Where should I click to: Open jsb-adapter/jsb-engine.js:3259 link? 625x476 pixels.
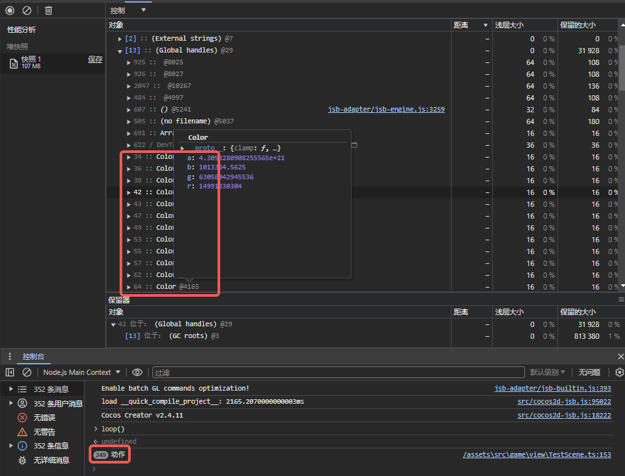pos(386,109)
